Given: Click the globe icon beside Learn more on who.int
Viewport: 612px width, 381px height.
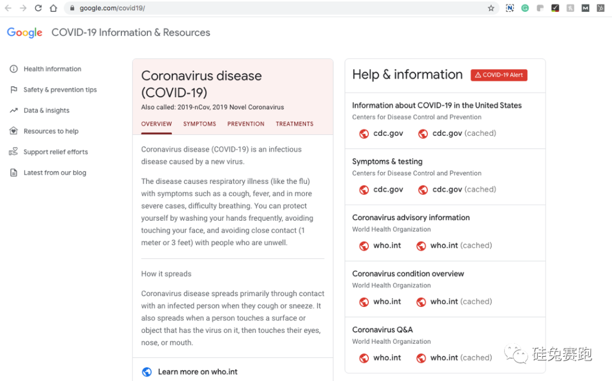Looking at the screenshot, I should pyautogui.click(x=147, y=372).
